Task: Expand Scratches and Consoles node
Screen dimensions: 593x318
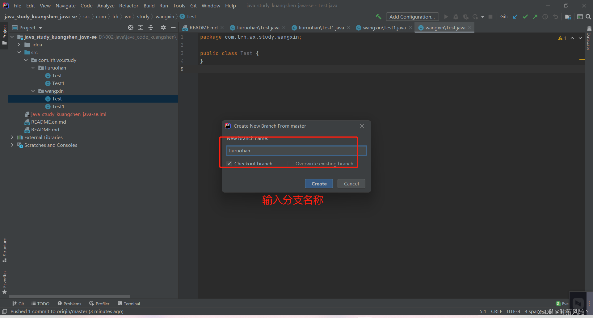Action: (12, 145)
